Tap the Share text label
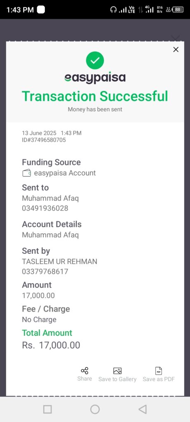The width and height of the screenshot is (190, 422). 84,379
